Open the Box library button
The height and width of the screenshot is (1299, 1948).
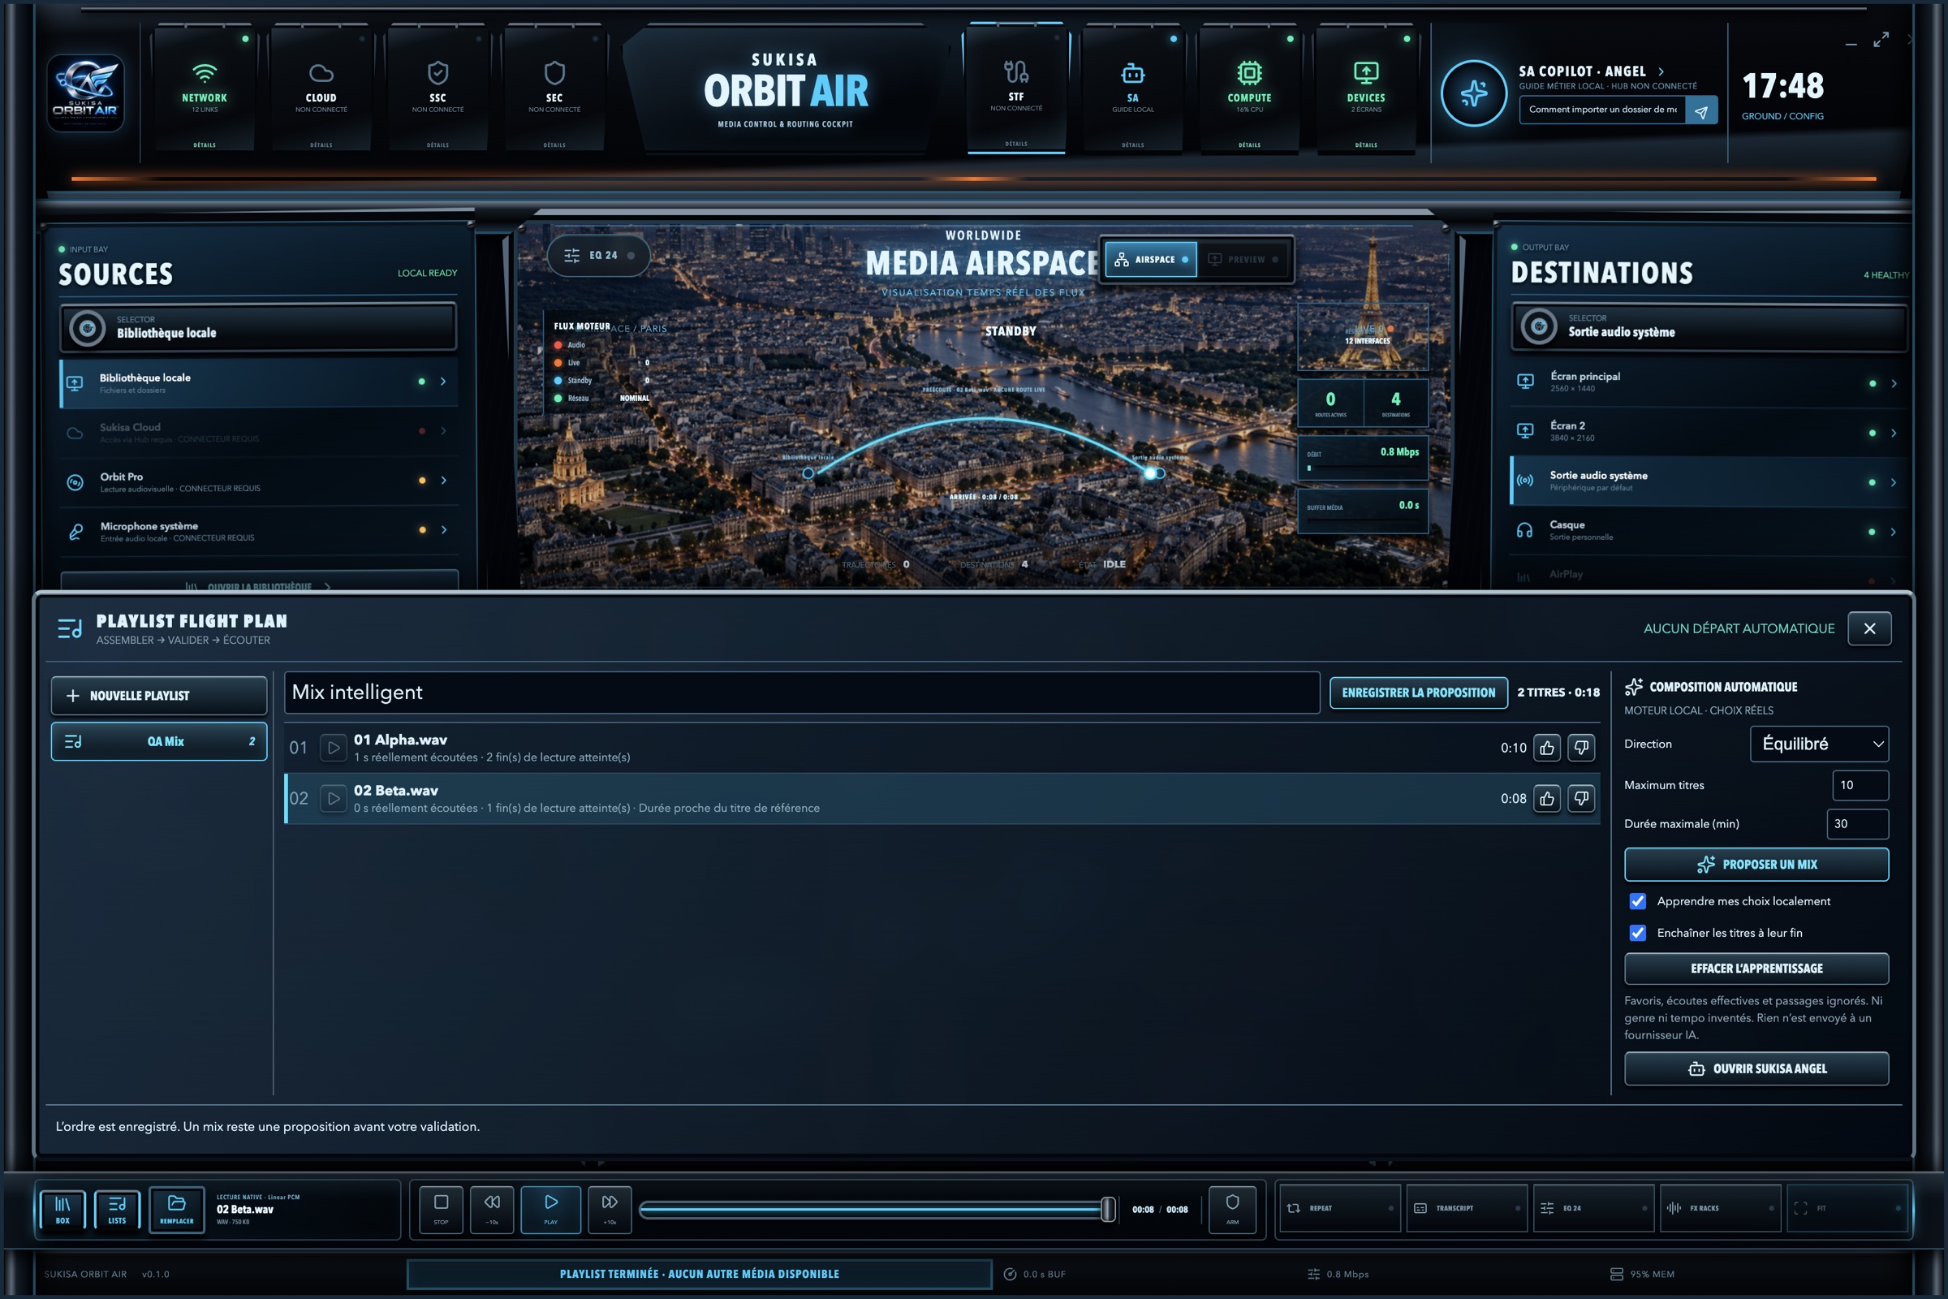coord(62,1210)
